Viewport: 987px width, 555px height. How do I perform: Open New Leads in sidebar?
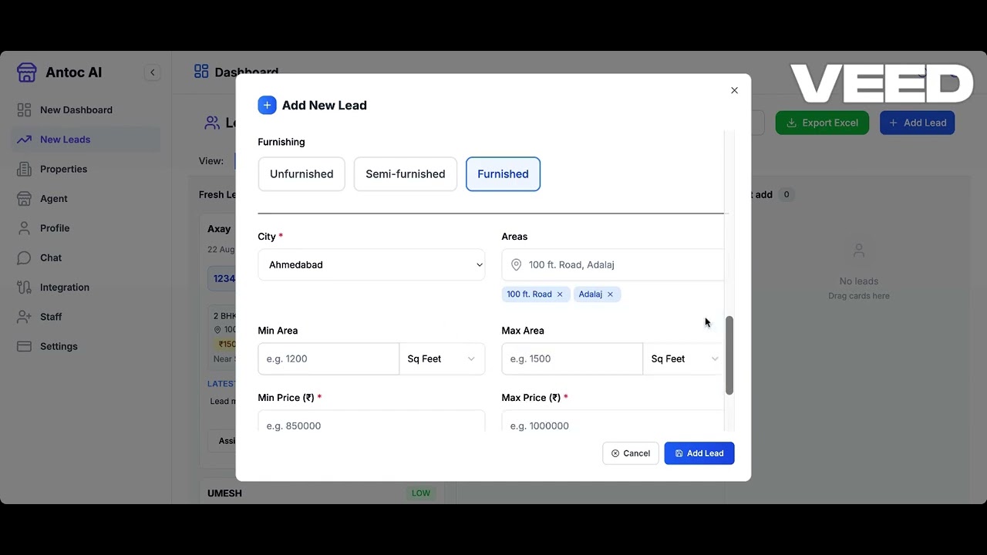tap(86, 140)
